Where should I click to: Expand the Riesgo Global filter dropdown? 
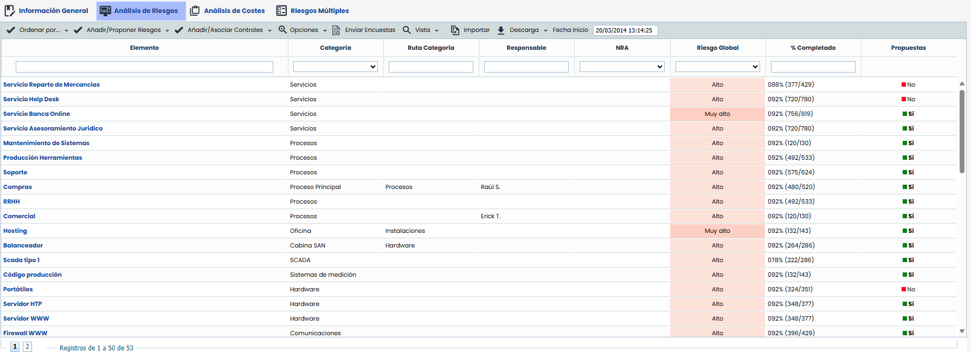click(x=717, y=67)
